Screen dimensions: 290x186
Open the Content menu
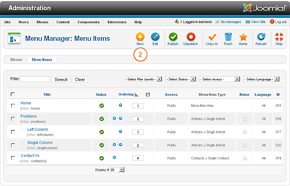tap(63, 22)
